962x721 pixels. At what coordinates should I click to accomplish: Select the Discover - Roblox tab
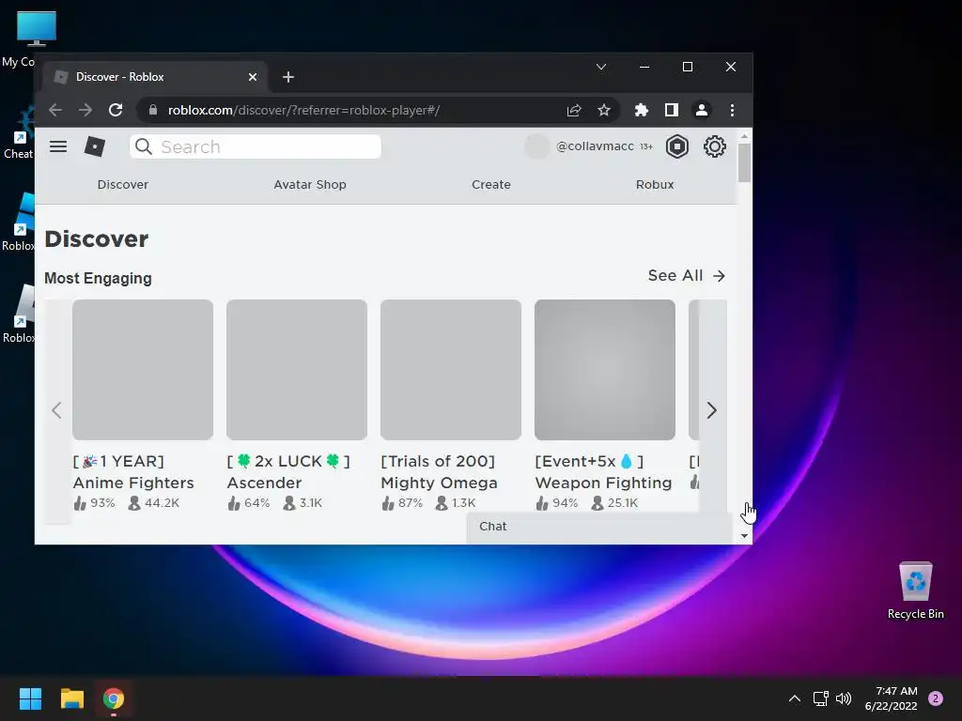(155, 77)
